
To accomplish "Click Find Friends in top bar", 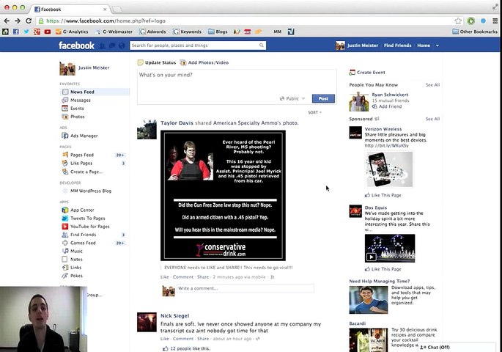I will click(x=397, y=45).
